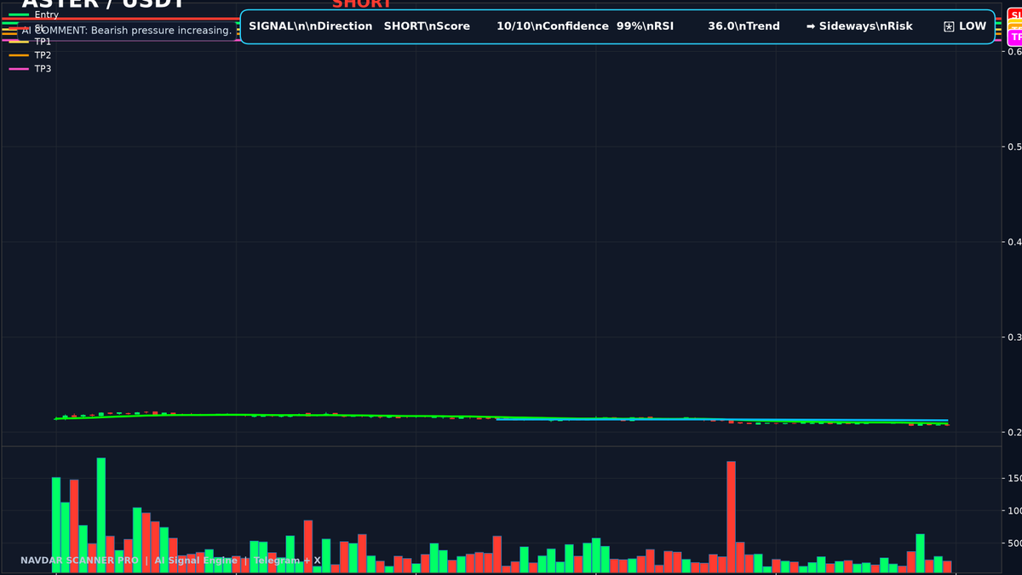Click the Telegram + X footer text
Screen dimensions: 1022x575
[287, 561]
